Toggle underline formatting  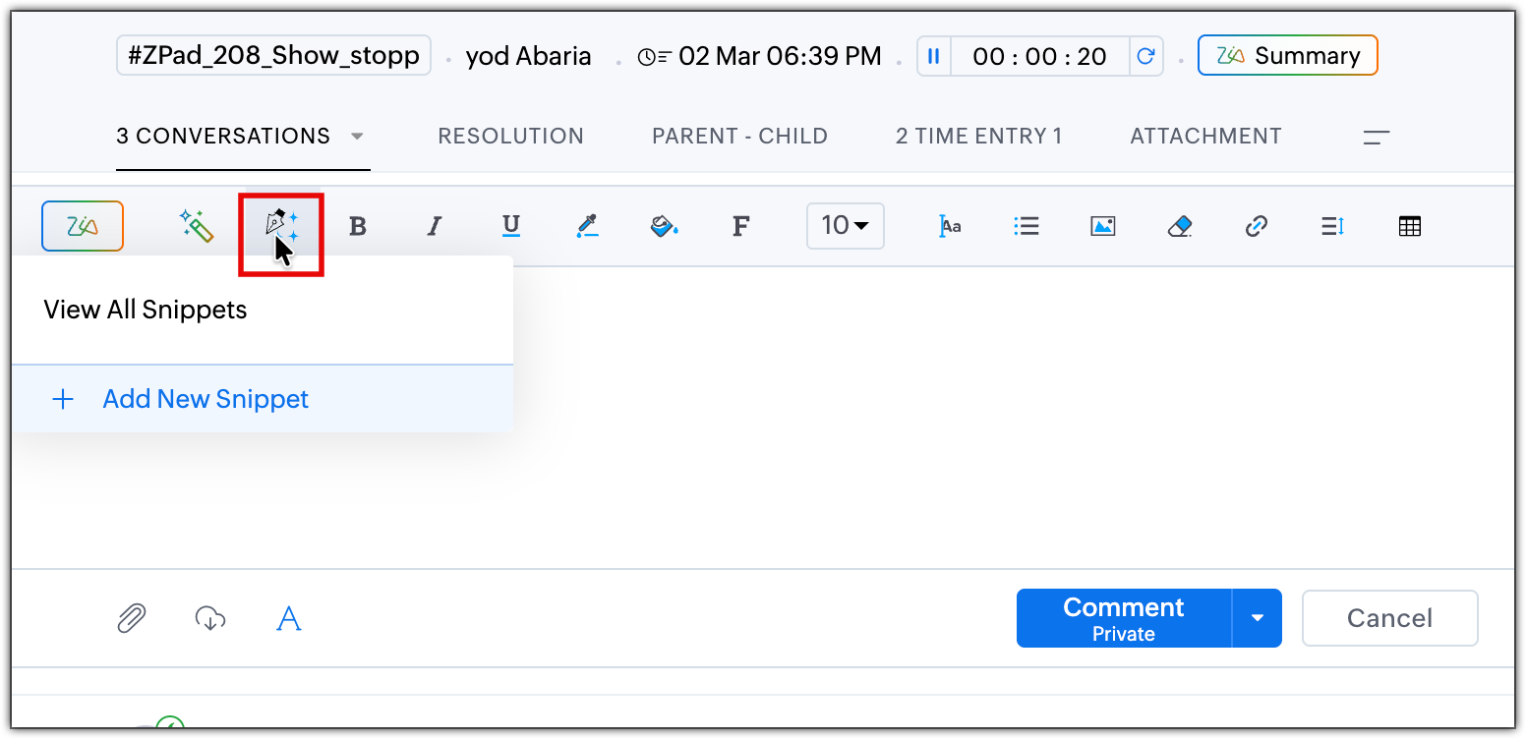(510, 227)
